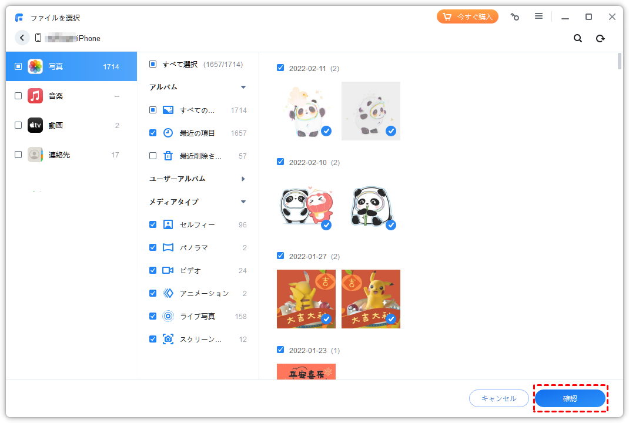Expand the ユーザーアルバム section
Image resolution: width=629 pixels, height=423 pixels.
[x=243, y=179]
